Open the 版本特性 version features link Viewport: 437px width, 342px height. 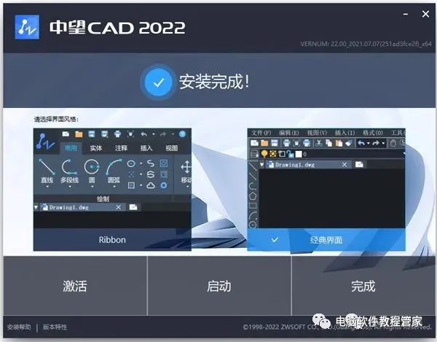(x=55, y=327)
